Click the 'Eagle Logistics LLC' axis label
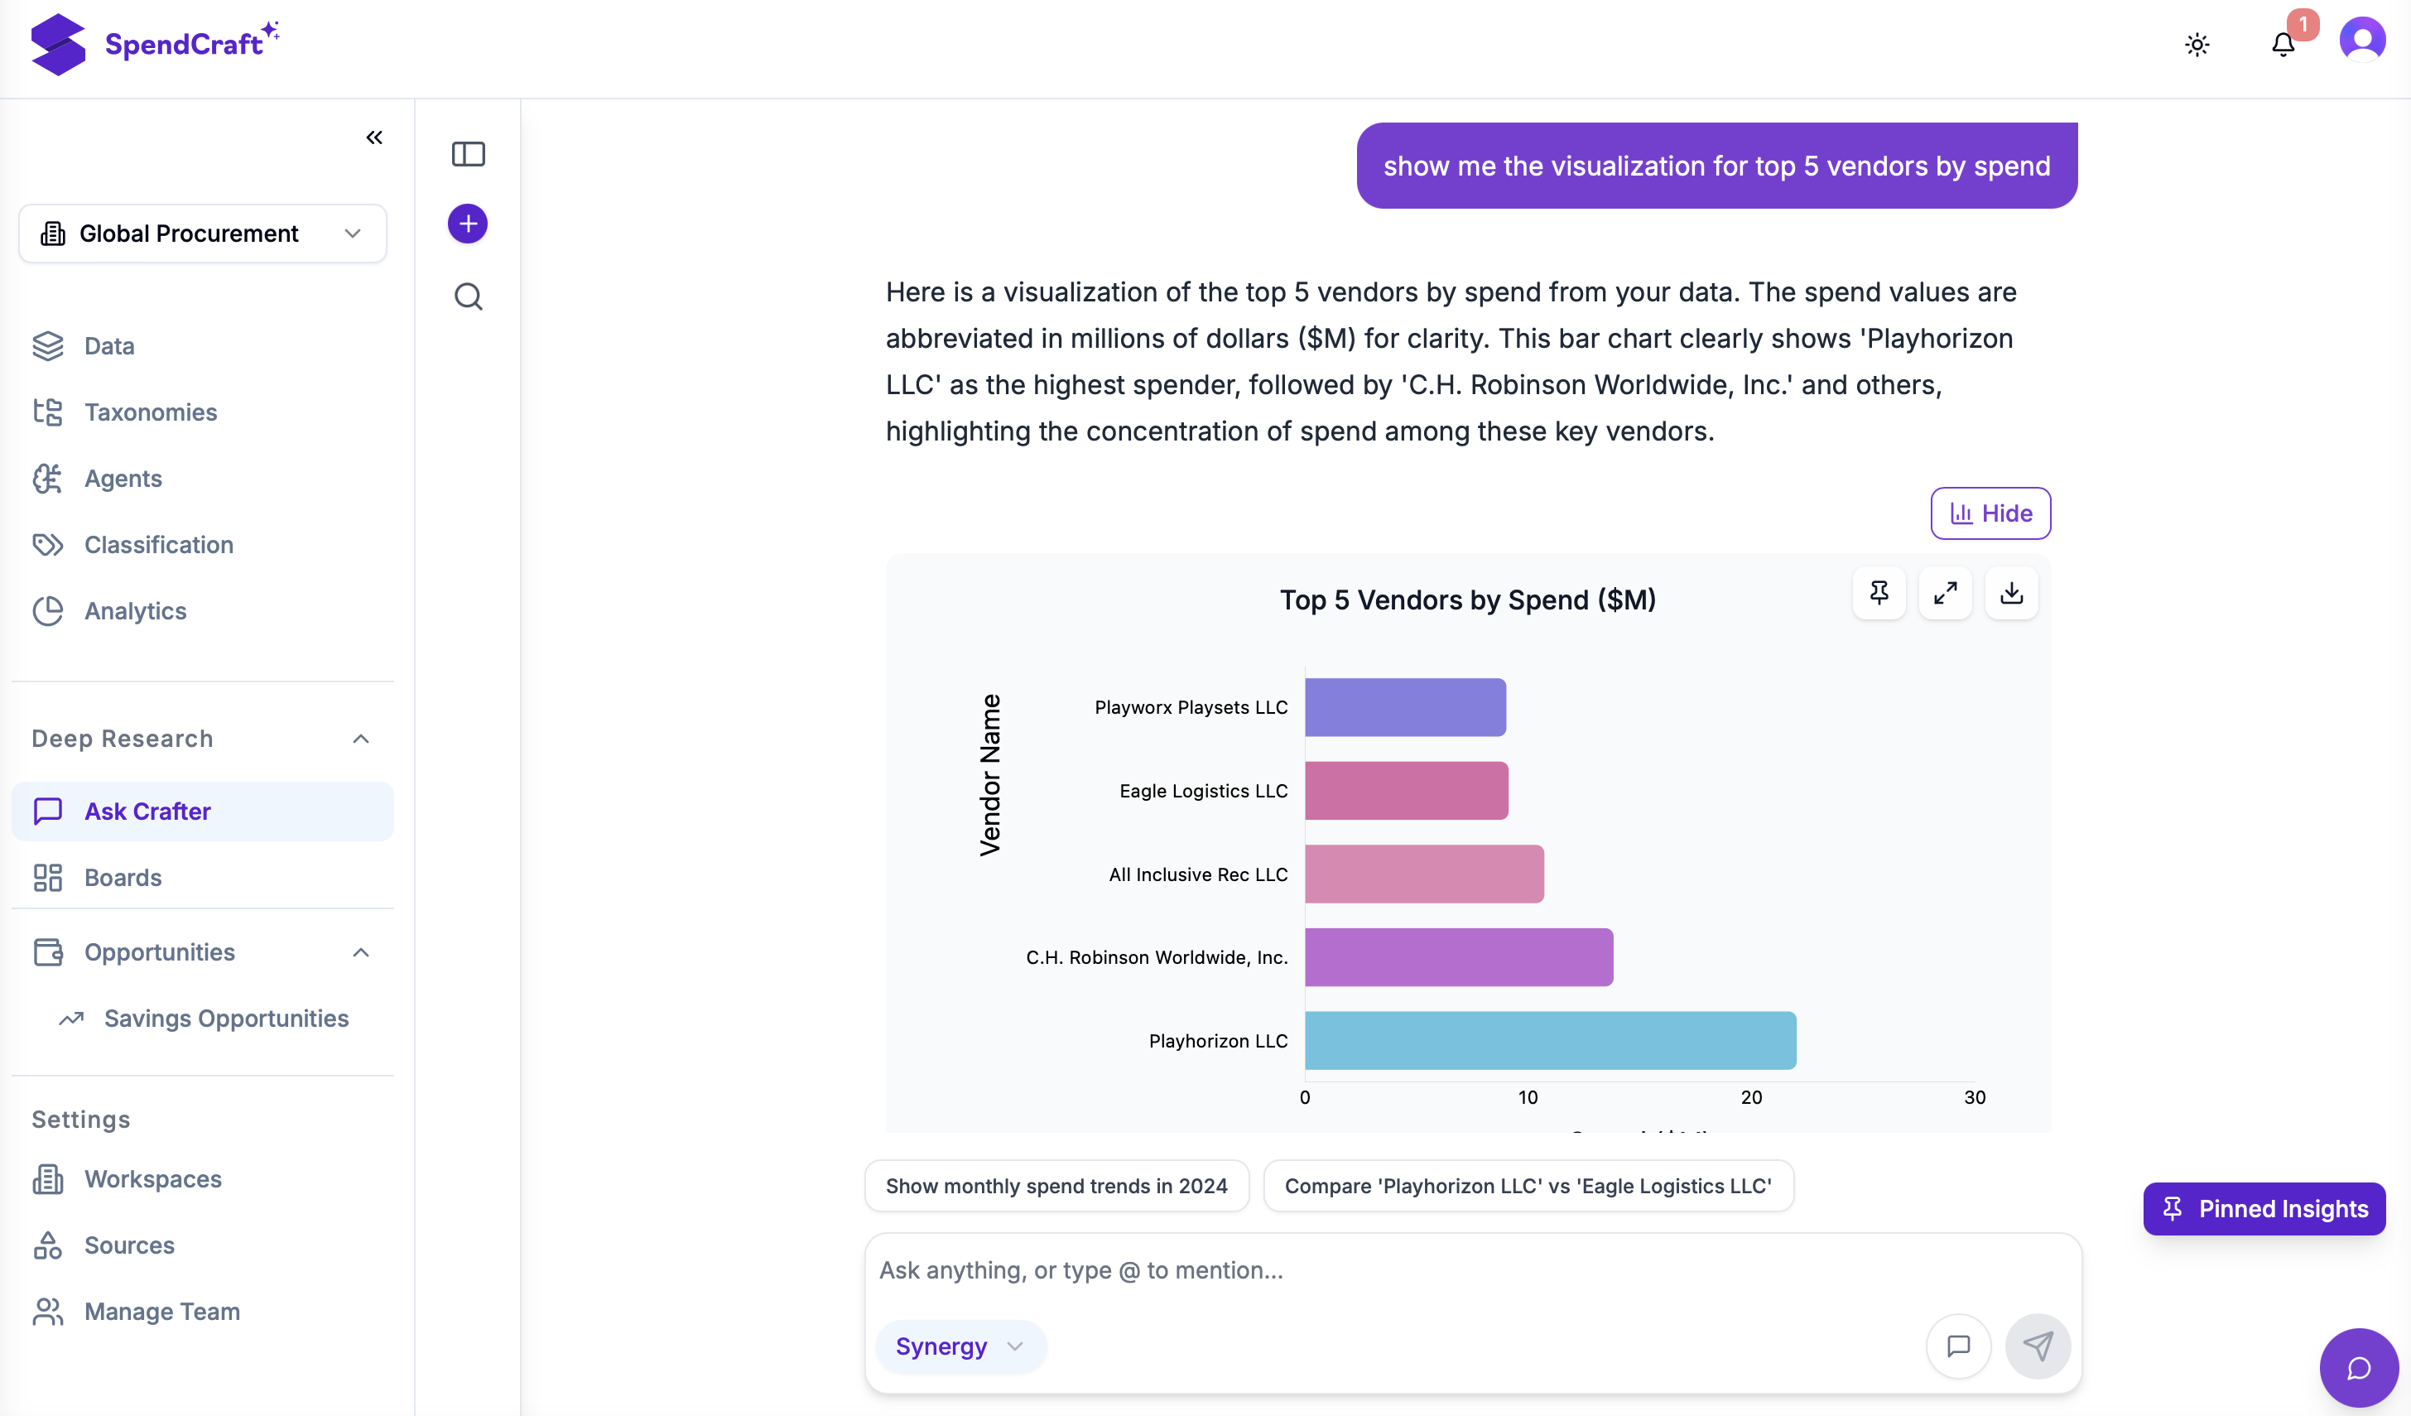This screenshot has width=2411, height=1416. (1204, 790)
